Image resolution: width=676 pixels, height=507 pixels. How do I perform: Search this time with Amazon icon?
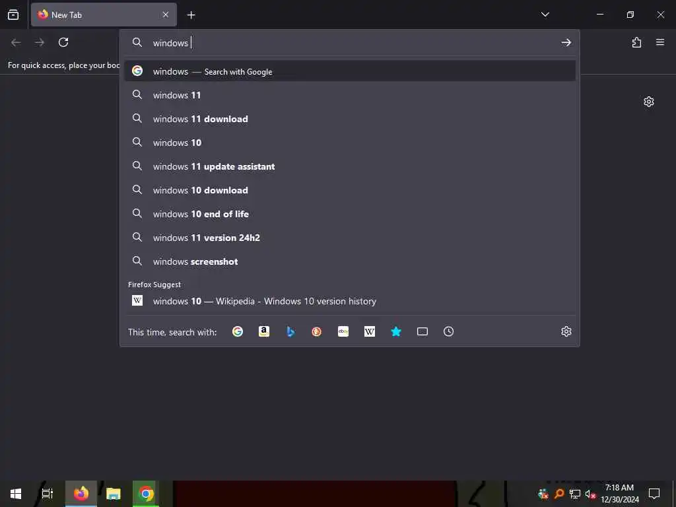(264, 331)
